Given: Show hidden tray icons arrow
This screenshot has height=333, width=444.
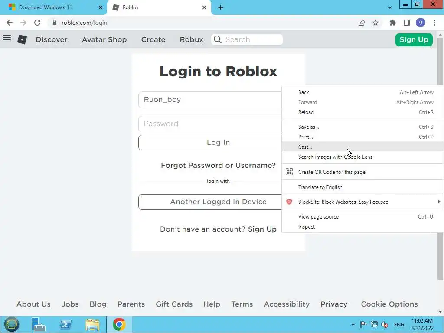Looking at the screenshot, I should [353, 324].
